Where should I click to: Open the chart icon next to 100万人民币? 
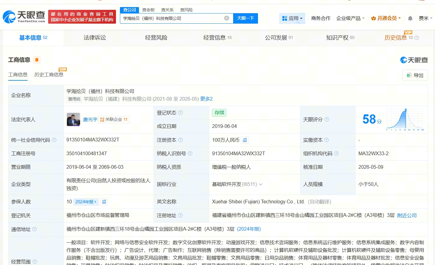tap(244, 140)
